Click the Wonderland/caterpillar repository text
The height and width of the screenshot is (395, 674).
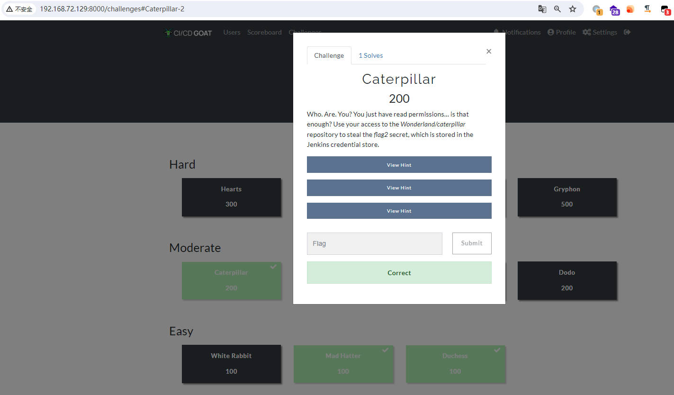433,124
